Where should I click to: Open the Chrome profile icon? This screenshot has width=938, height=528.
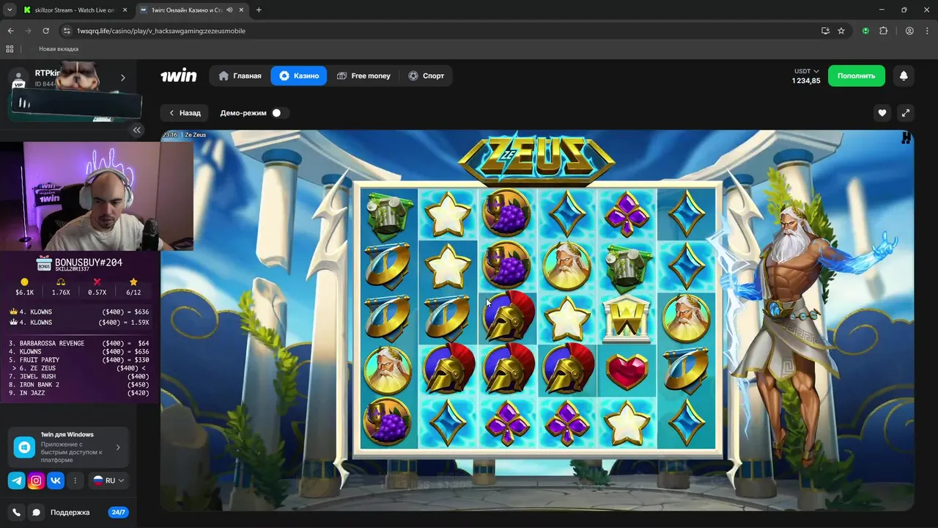[909, 31]
